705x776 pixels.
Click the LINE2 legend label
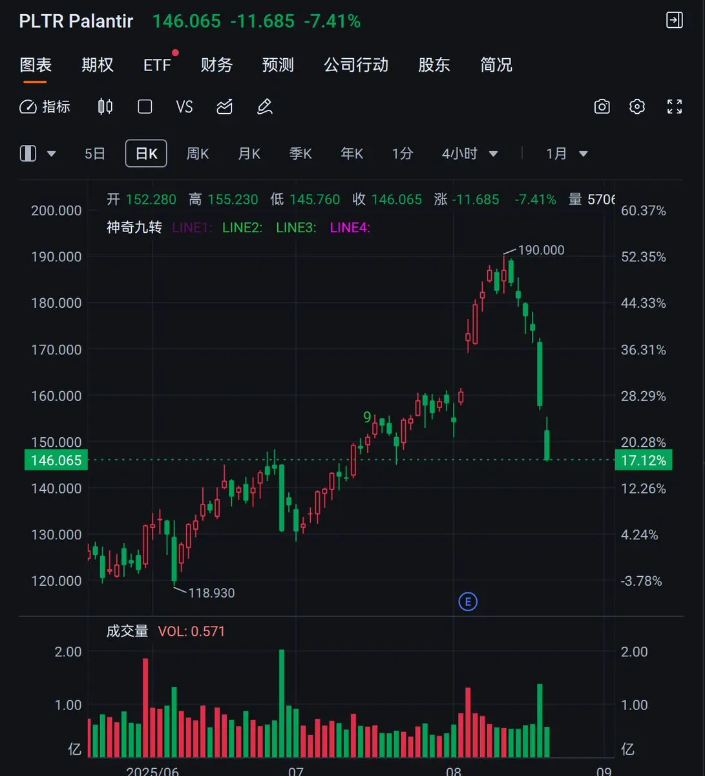(242, 228)
